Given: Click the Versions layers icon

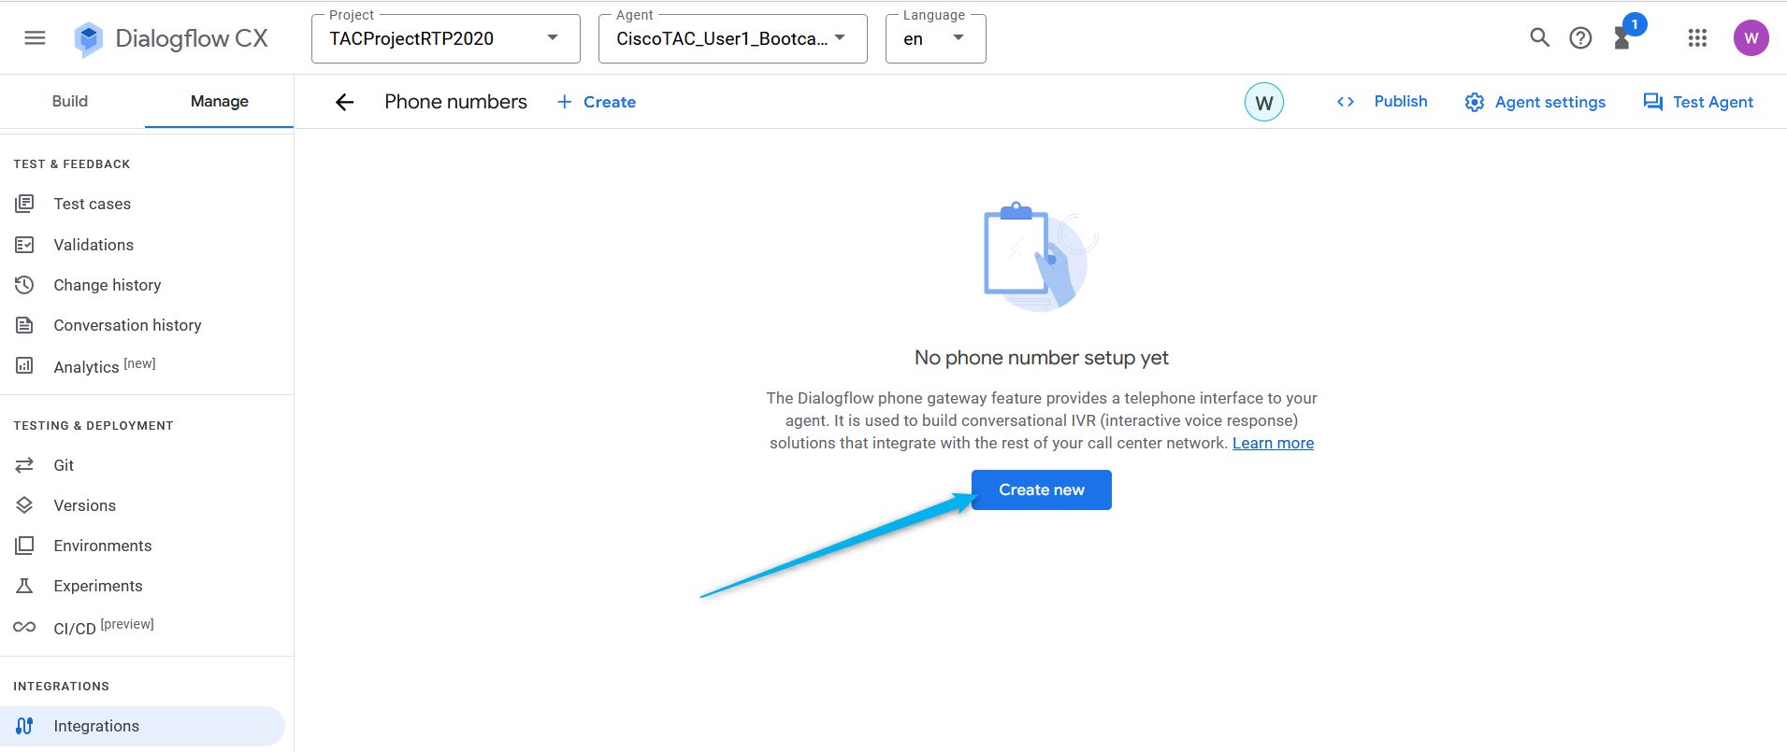Looking at the screenshot, I should (x=25, y=505).
